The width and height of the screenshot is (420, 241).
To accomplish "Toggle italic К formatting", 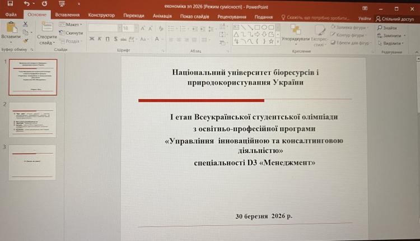I will 100,39.
